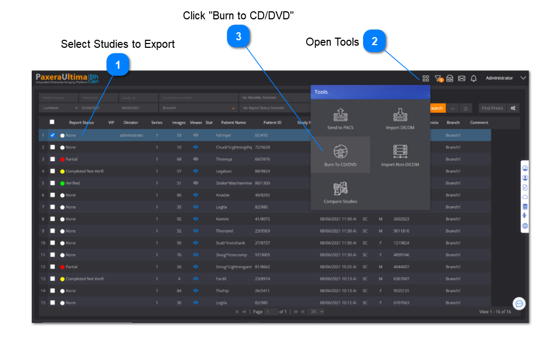Viewport: 553px width, 347px height.
Task: Click the Find Priors button
Action: (492, 109)
